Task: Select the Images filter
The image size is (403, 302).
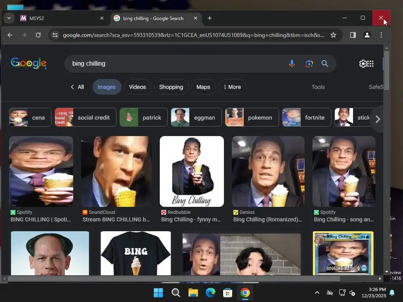Action: pos(107,87)
